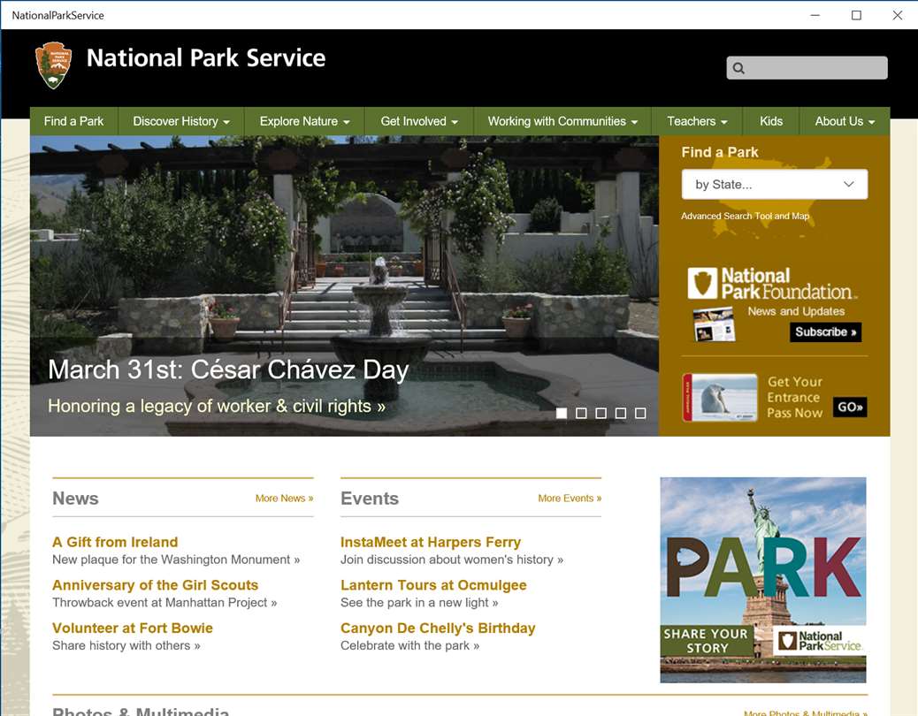This screenshot has width=918, height=716.
Task: Open Honoring a legacy of worker link
Action: 217,406
